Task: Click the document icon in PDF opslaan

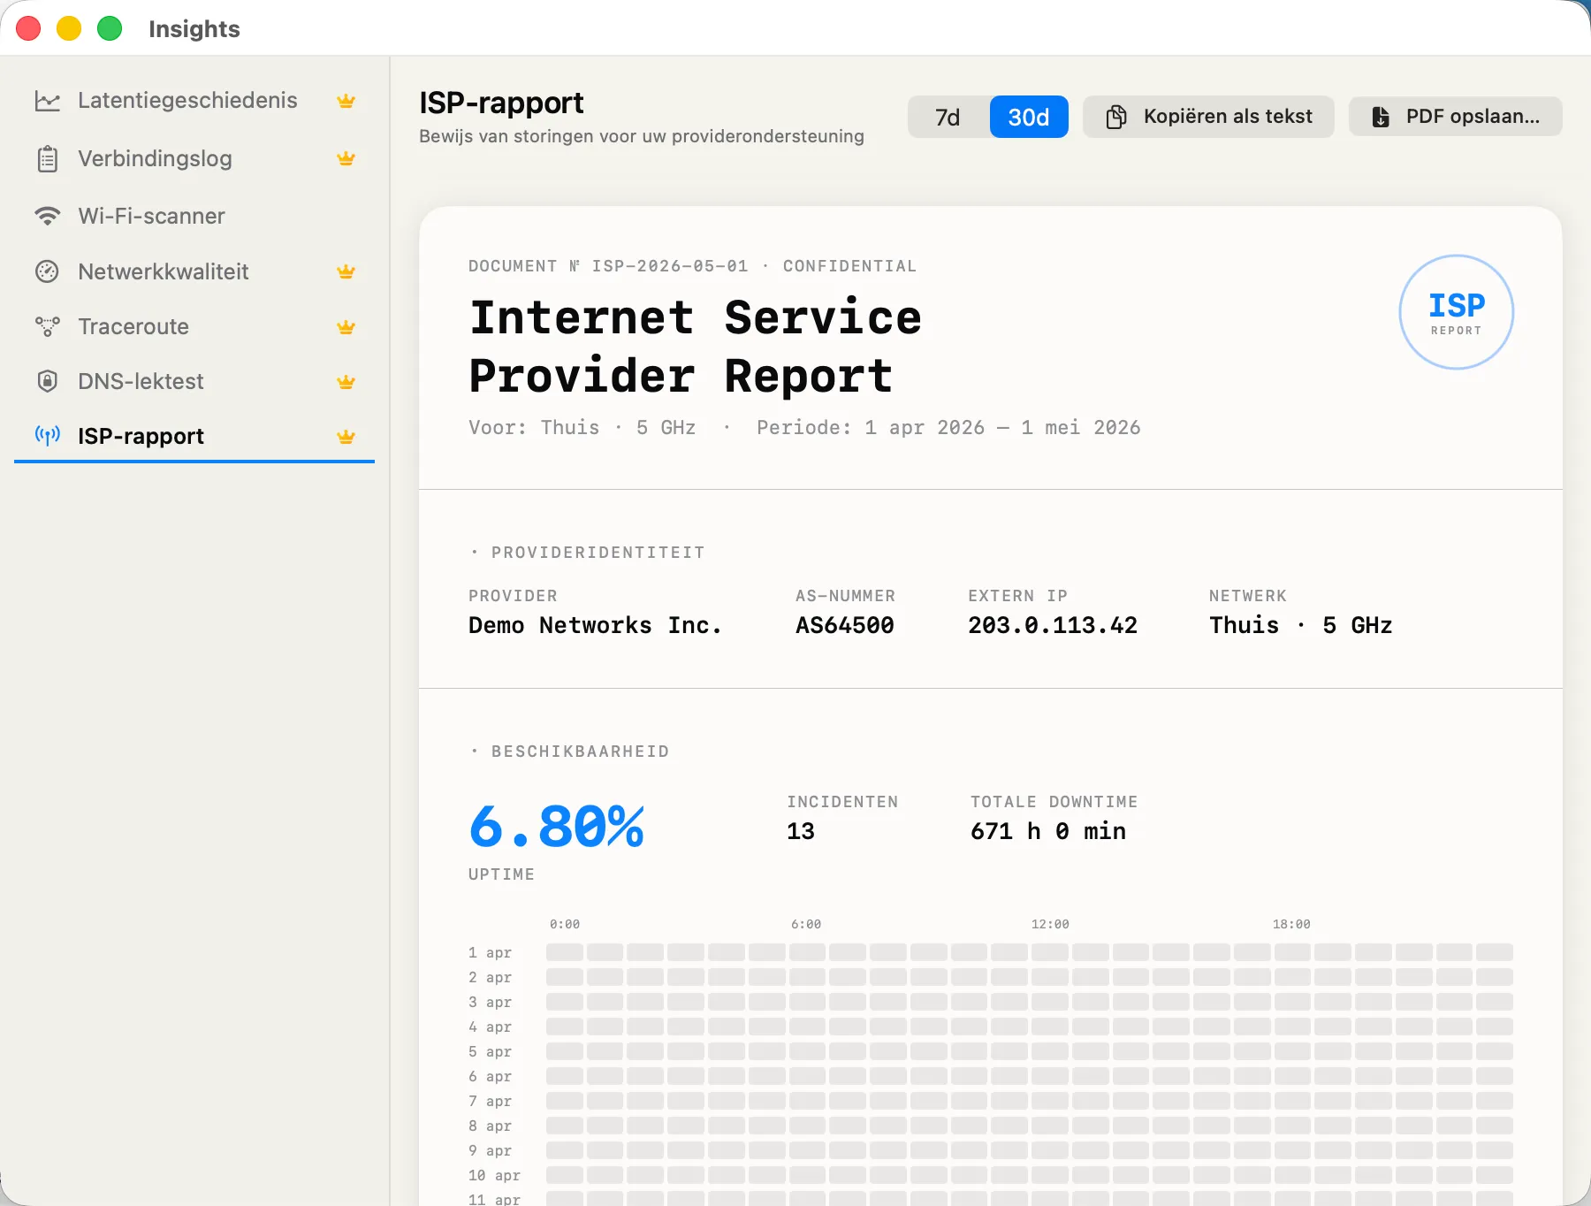Action: (1380, 117)
